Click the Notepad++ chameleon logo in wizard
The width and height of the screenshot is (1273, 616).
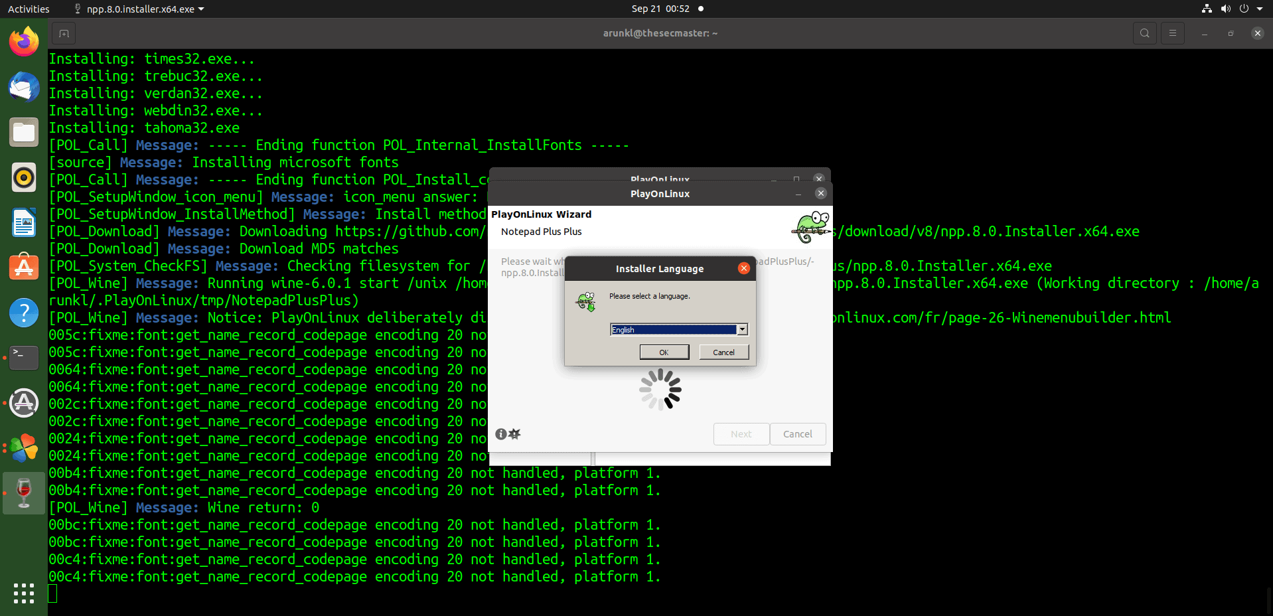[x=810, y=228]
